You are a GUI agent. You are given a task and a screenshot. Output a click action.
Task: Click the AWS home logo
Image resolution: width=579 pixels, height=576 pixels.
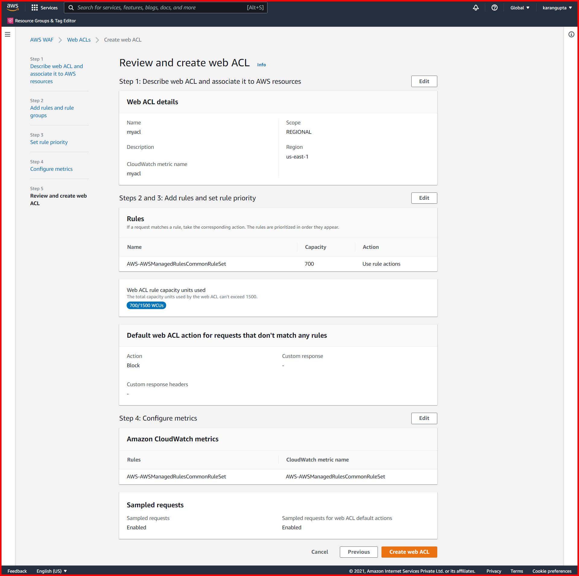pos(12,7)
